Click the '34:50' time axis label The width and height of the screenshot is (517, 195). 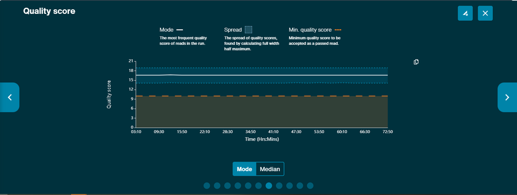[x=250, y=132]
